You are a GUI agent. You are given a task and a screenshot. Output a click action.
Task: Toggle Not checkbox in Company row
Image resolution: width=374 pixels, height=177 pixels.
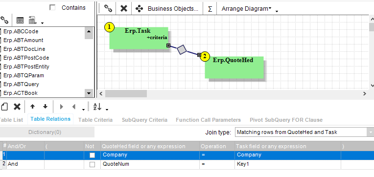[x=92, y=155]
